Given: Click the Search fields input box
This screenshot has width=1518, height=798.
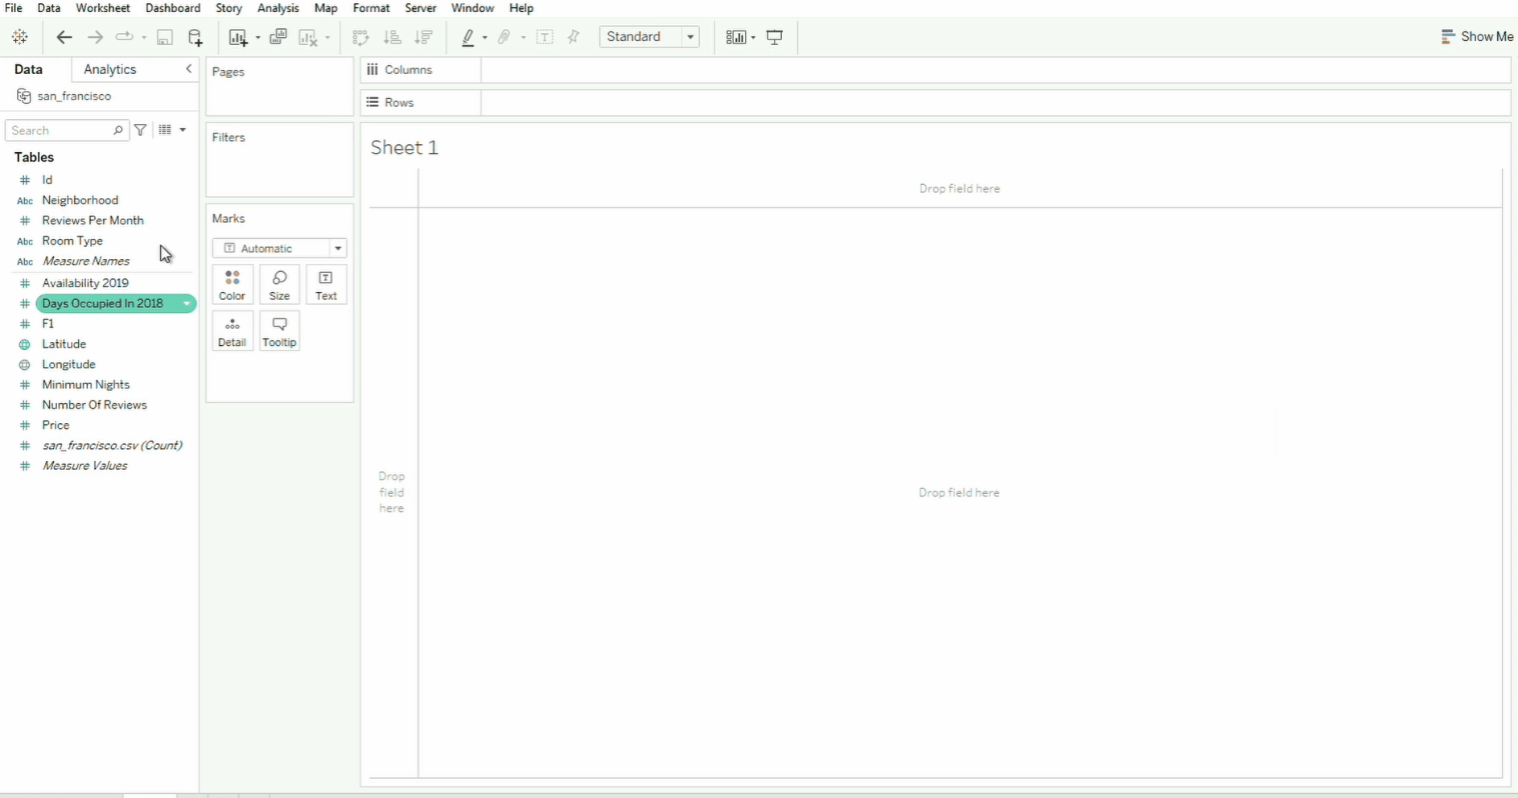Looking at the screenshot, I should coord(67,130).
